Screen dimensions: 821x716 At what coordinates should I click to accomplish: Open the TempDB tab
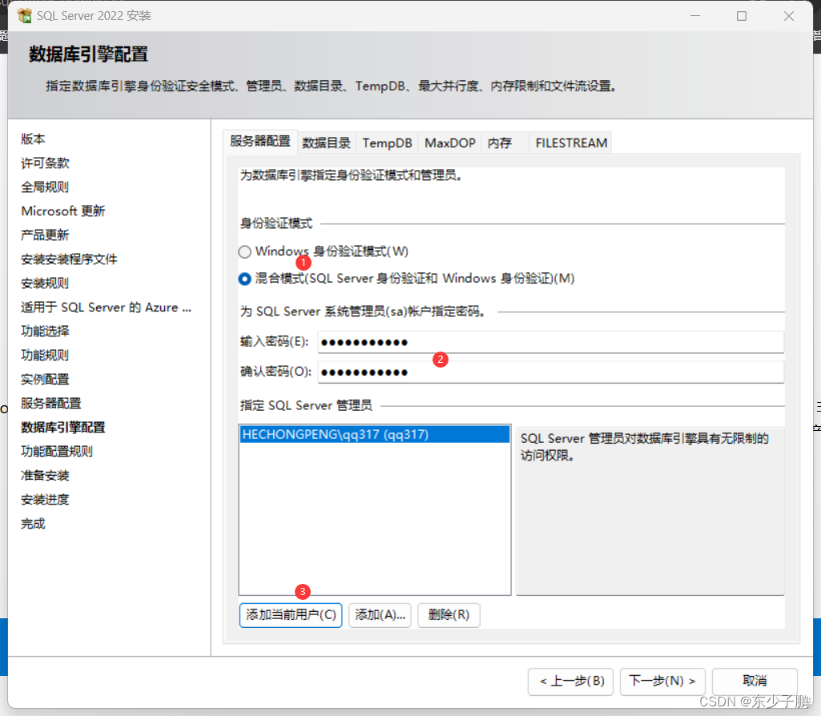click(387, 143)
